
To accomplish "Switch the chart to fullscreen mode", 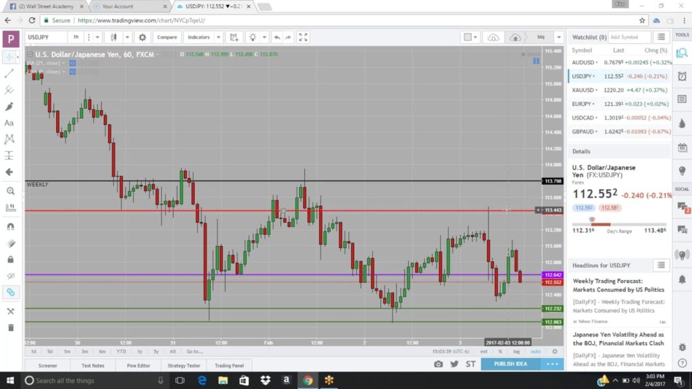I will pyautogui.click(x=303, y=38).
